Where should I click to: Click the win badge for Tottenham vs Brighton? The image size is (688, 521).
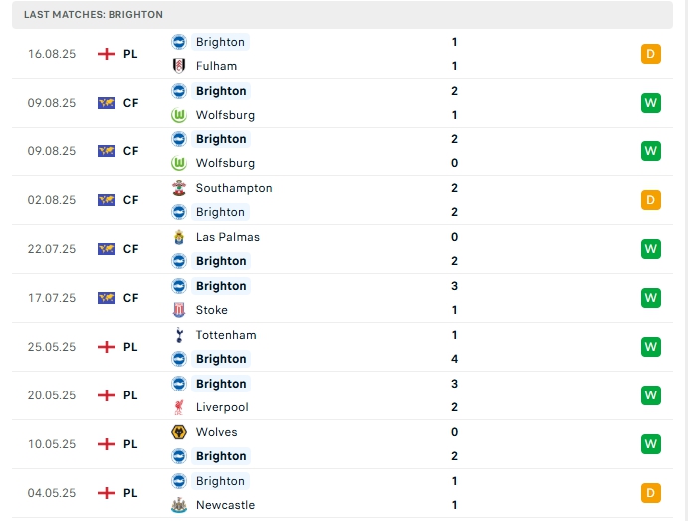coord(651,347)
